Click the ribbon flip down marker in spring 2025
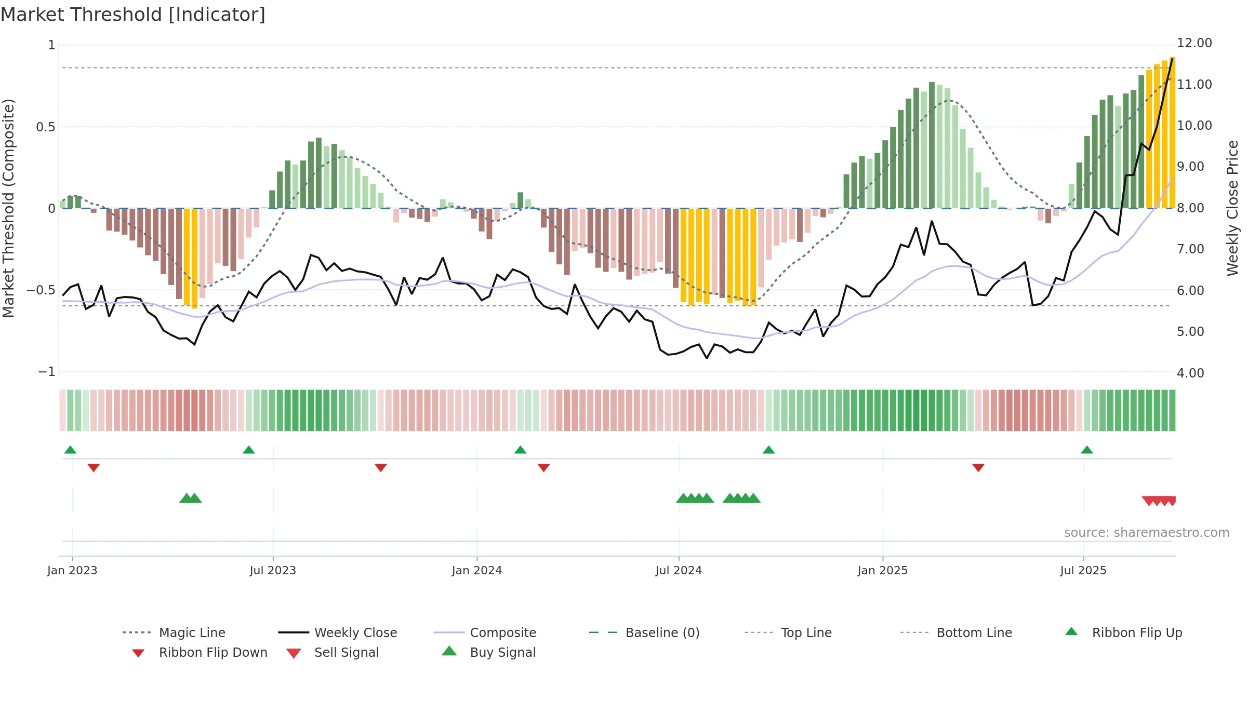The image size is (1247, 701). pyautogui.click(x=978, y=468)
